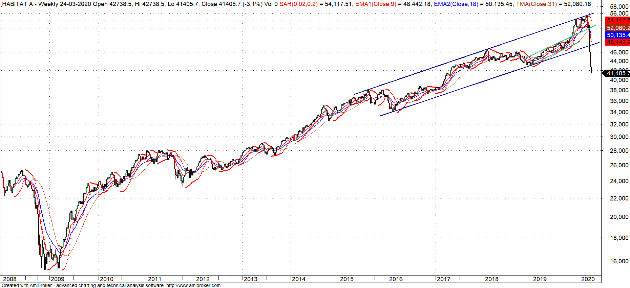Viewport: 630px width, 288px height.
Task: Click the 2010 year label on time axis
Action: [x=106, y=279]
